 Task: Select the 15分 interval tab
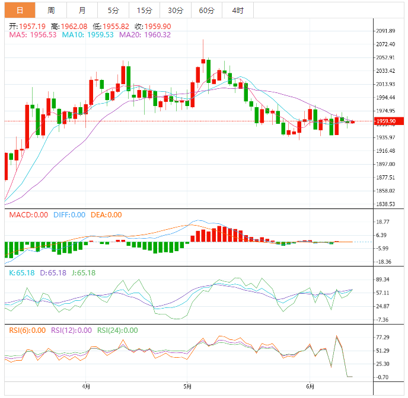pos(144,10)
